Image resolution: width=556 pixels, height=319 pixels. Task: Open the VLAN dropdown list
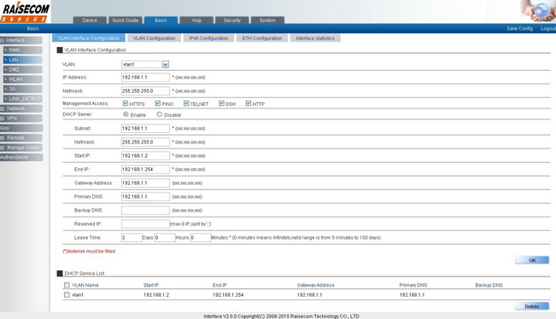pos(165,65)
